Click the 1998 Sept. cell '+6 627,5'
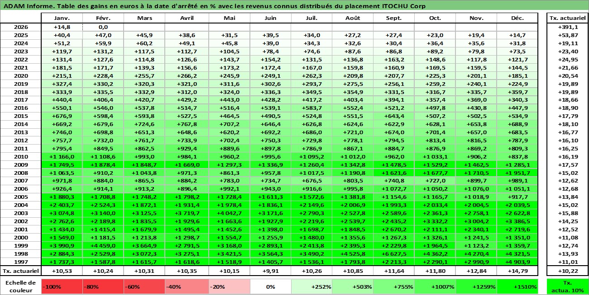The height and width of the screenshot is (295, 589). pyautogui.click(x=394, y=254)
